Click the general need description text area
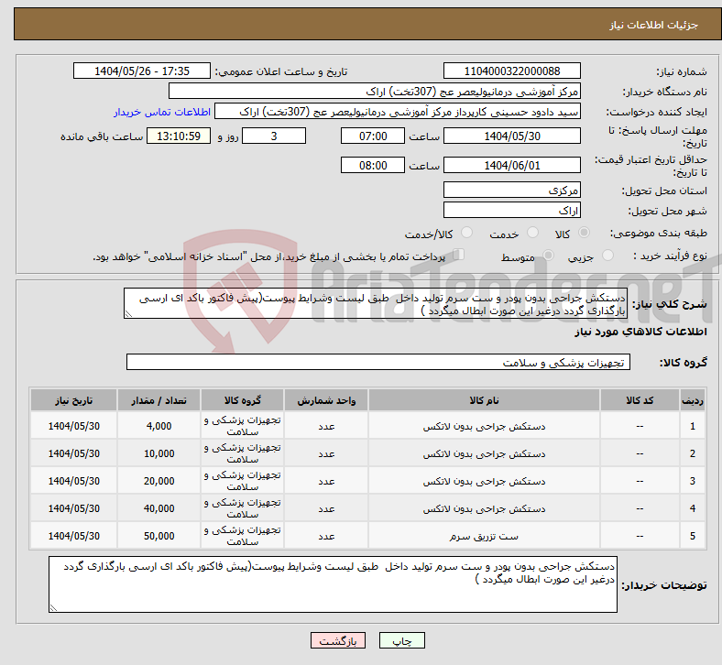Viewport: 722px width, 665px height. tap(376, 304)
